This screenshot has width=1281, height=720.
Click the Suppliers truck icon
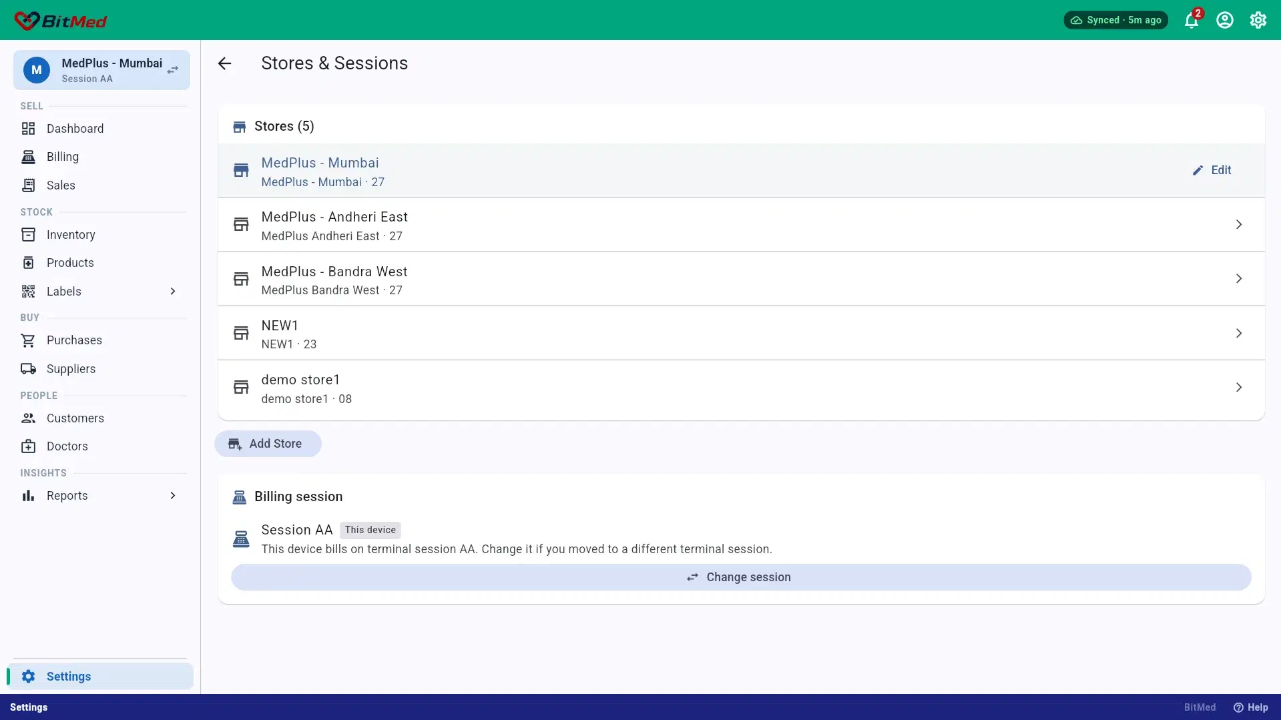pos(28,369)
